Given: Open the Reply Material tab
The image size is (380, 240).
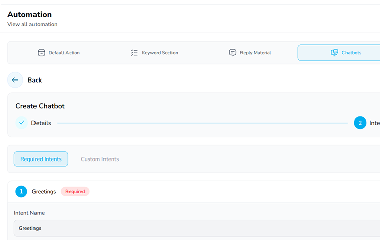Looking at the screenshot, I should [250, 53].
